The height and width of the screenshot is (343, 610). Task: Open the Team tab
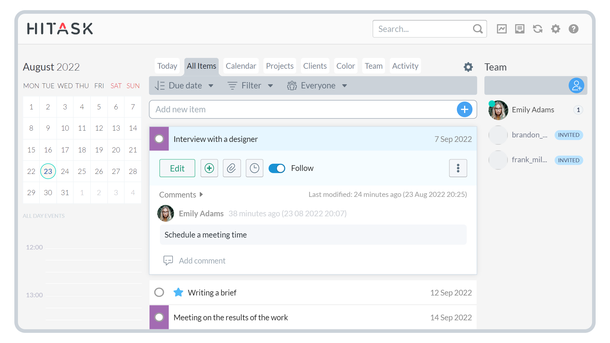pyautogui.click(x=373, y=66)
